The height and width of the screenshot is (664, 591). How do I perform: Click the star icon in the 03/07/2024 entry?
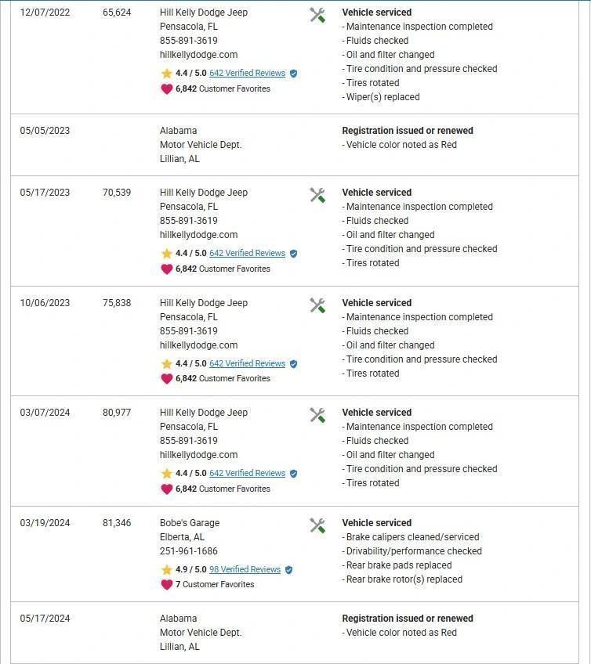point(167,474)
